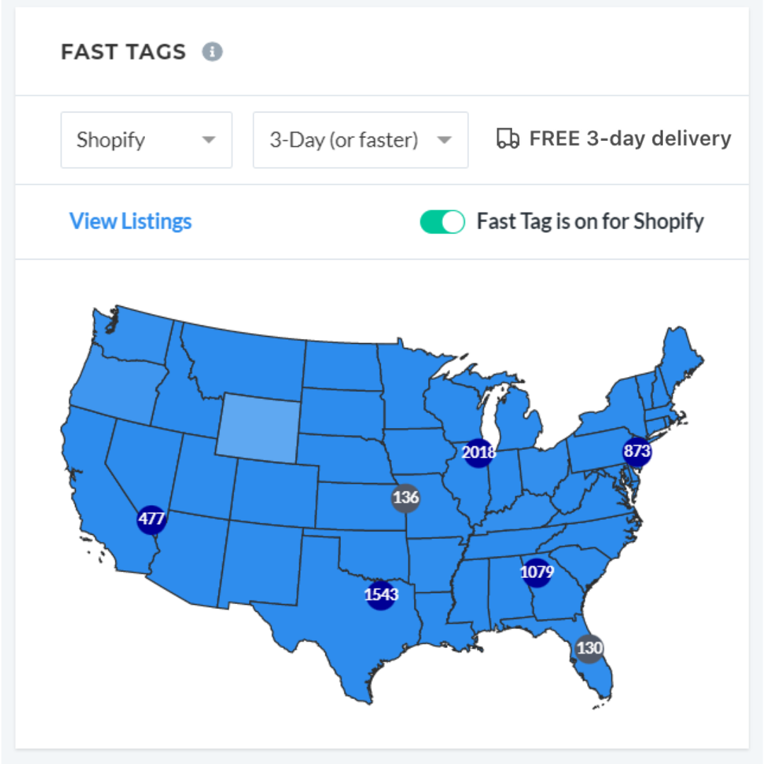The image size is (764, 764).
Task: Select the 873 warehouse marker in New Jersey
Action: coord(637,451)
